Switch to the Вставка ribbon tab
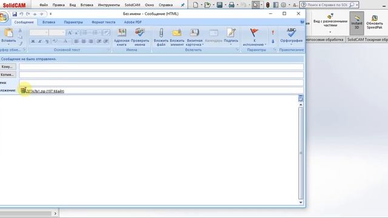 (48, 22)
